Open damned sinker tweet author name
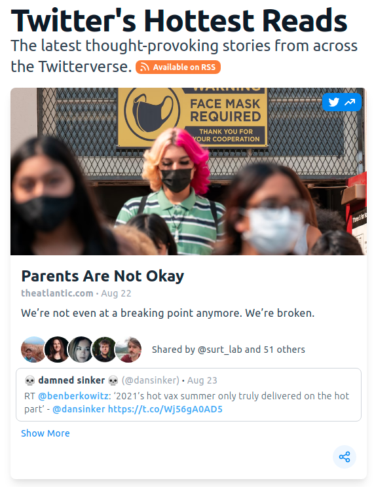374x487 pixels. click(x=71, y=380)
